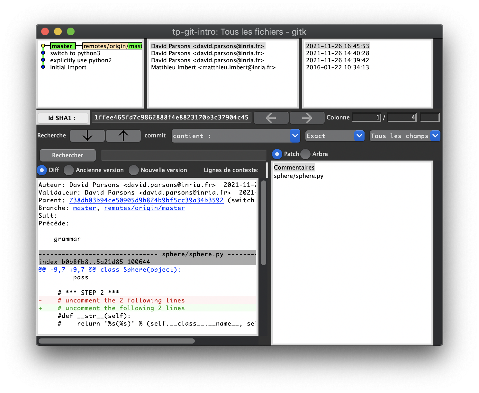Open the parent commit hash link
This screenshot has height=393, width=479.
point(146,200)
